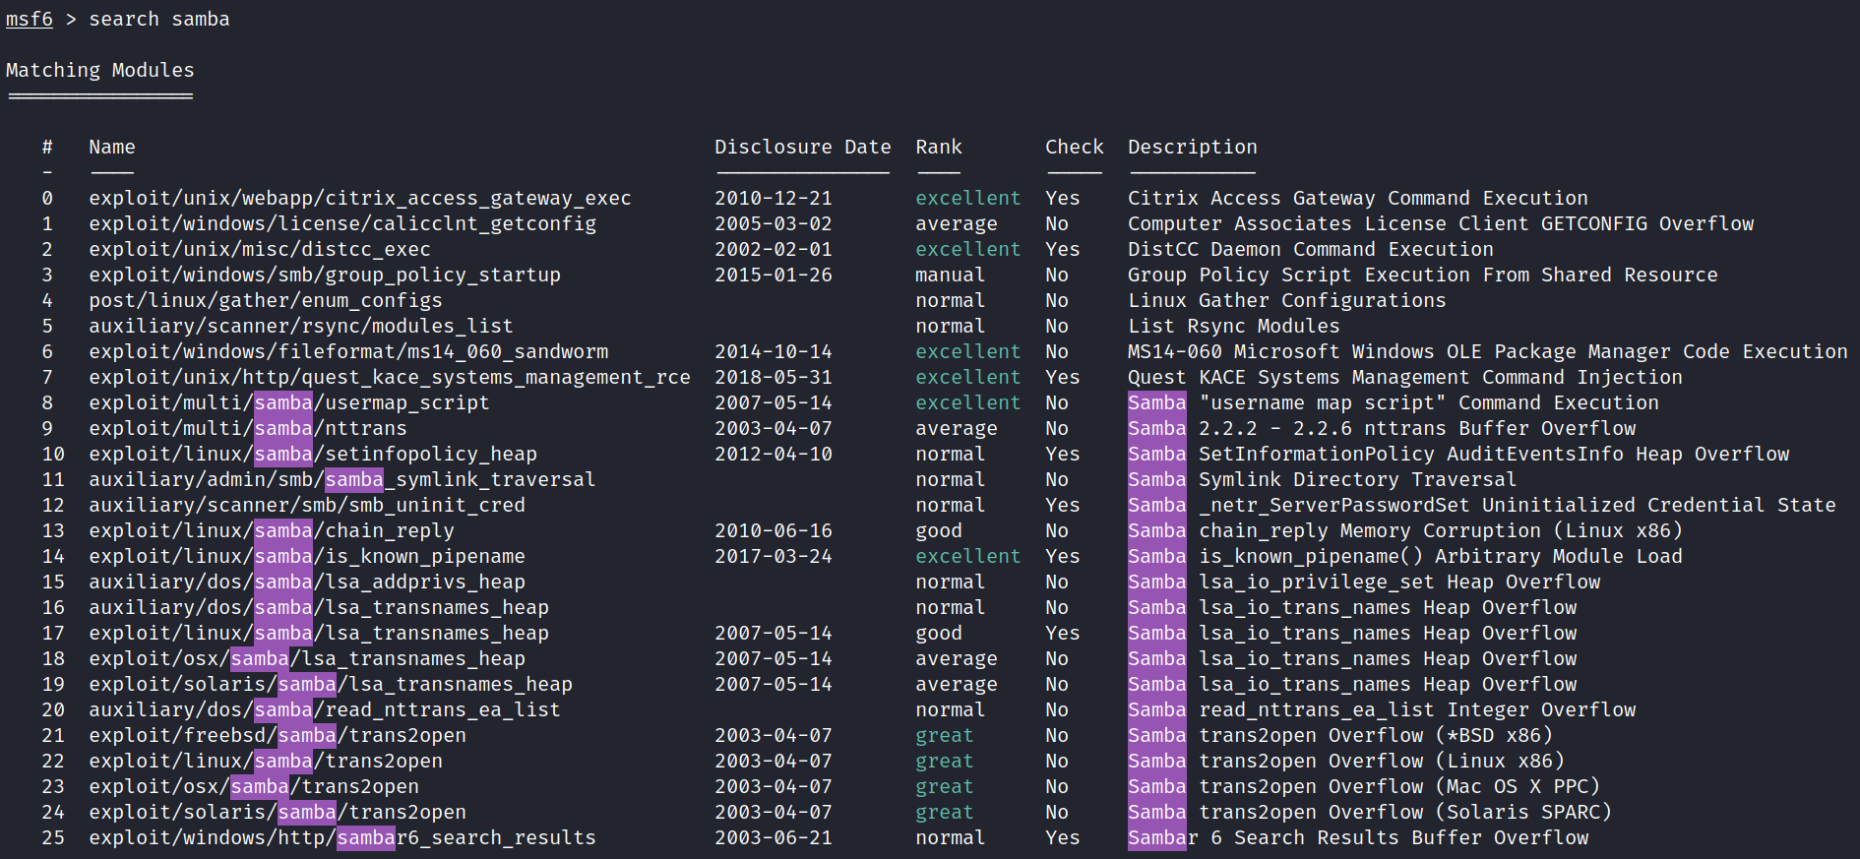
Task: Select exploit/solaris/samba/trans2open module name
Action: pyautogui.click(x=278, y=812)
